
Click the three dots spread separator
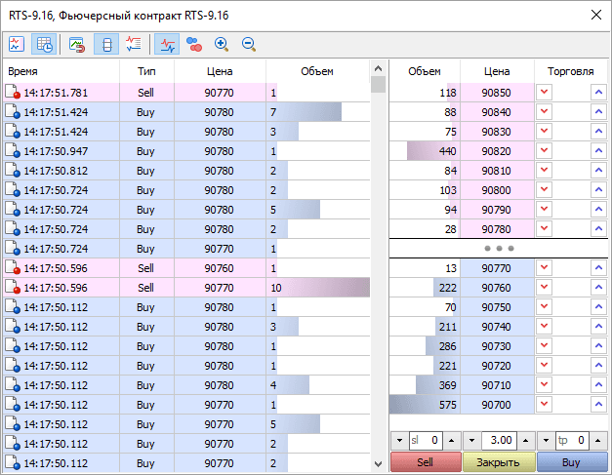pyautogui.click(x=499, y=249)
